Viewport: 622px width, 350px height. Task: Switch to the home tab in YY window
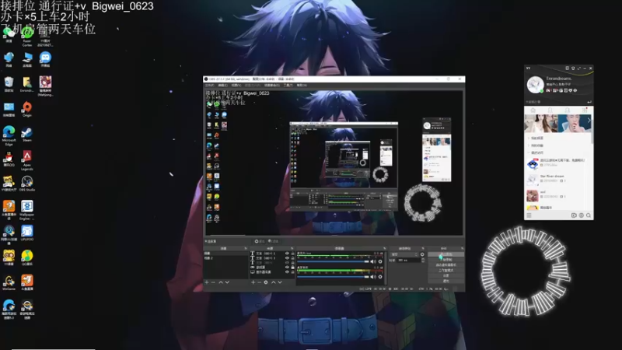click(x=533, y=110)
